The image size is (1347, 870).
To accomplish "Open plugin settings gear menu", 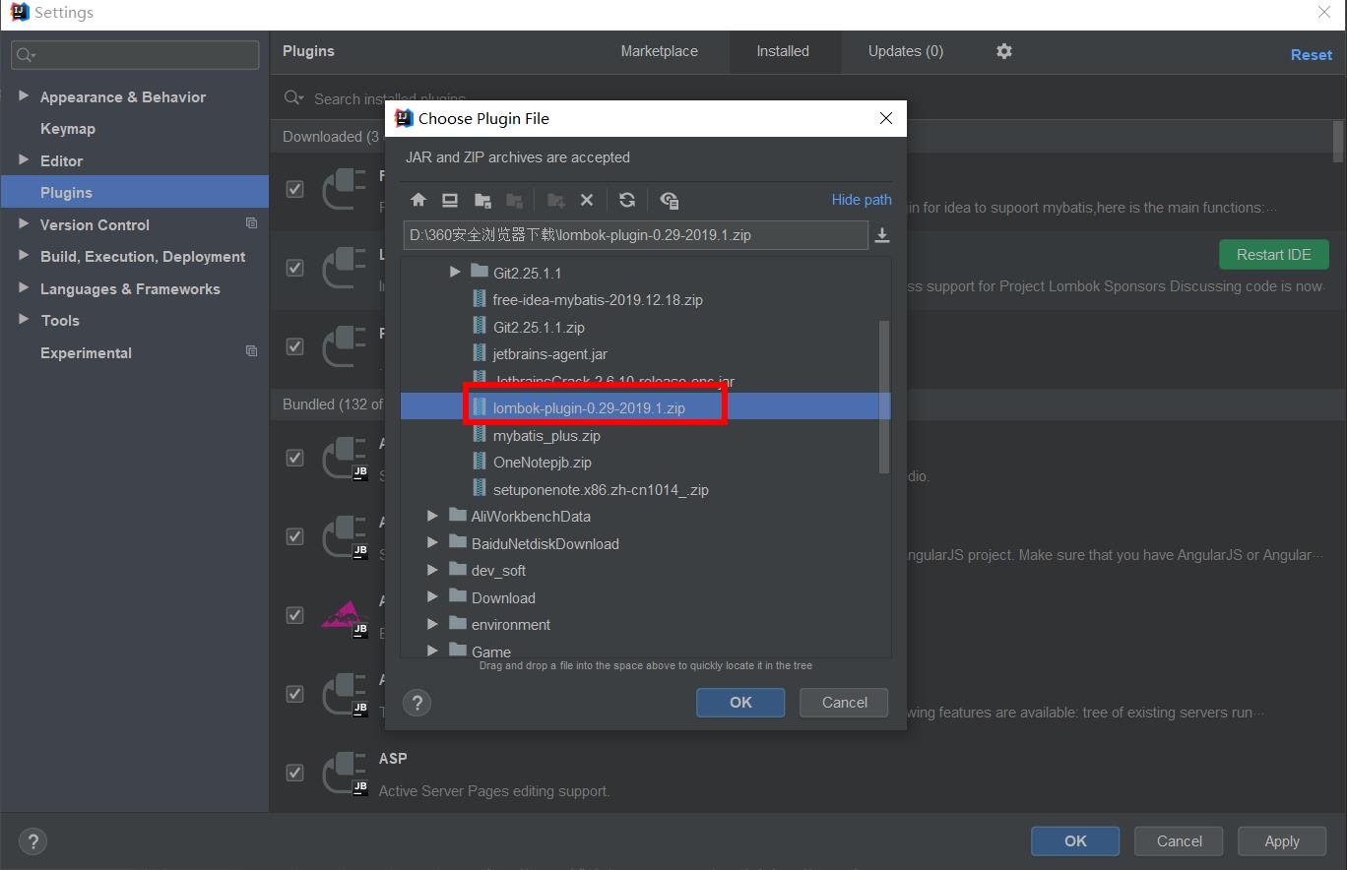I will [x=1004, y=51].
